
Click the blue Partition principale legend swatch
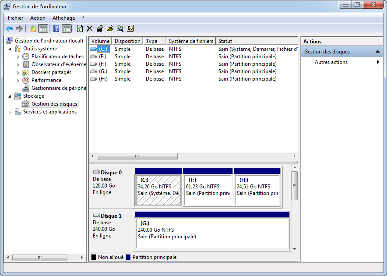pyautogui.click(x=128, y=257)
